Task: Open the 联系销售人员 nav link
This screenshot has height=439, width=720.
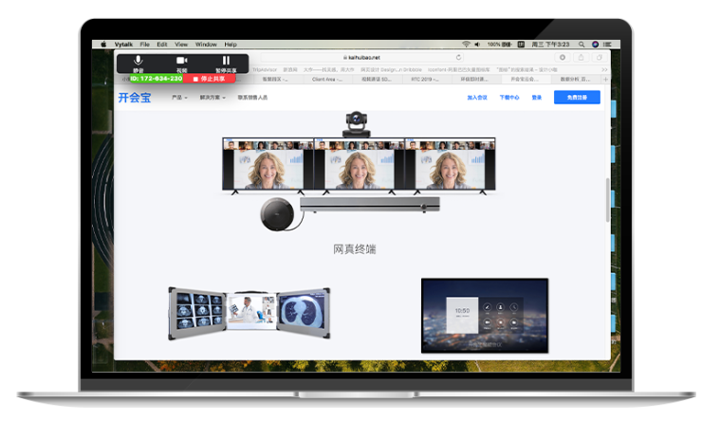Action: click(252, 98)
